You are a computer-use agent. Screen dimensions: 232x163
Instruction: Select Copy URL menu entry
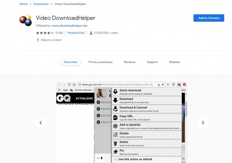147,118
